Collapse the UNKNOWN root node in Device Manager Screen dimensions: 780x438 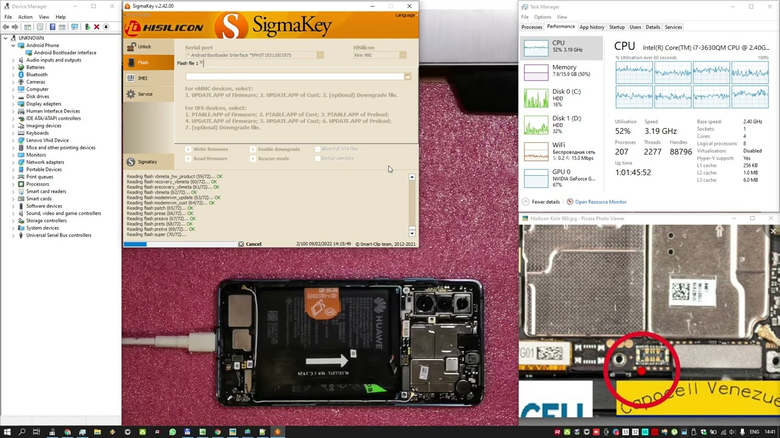click(x=5, y=38)
